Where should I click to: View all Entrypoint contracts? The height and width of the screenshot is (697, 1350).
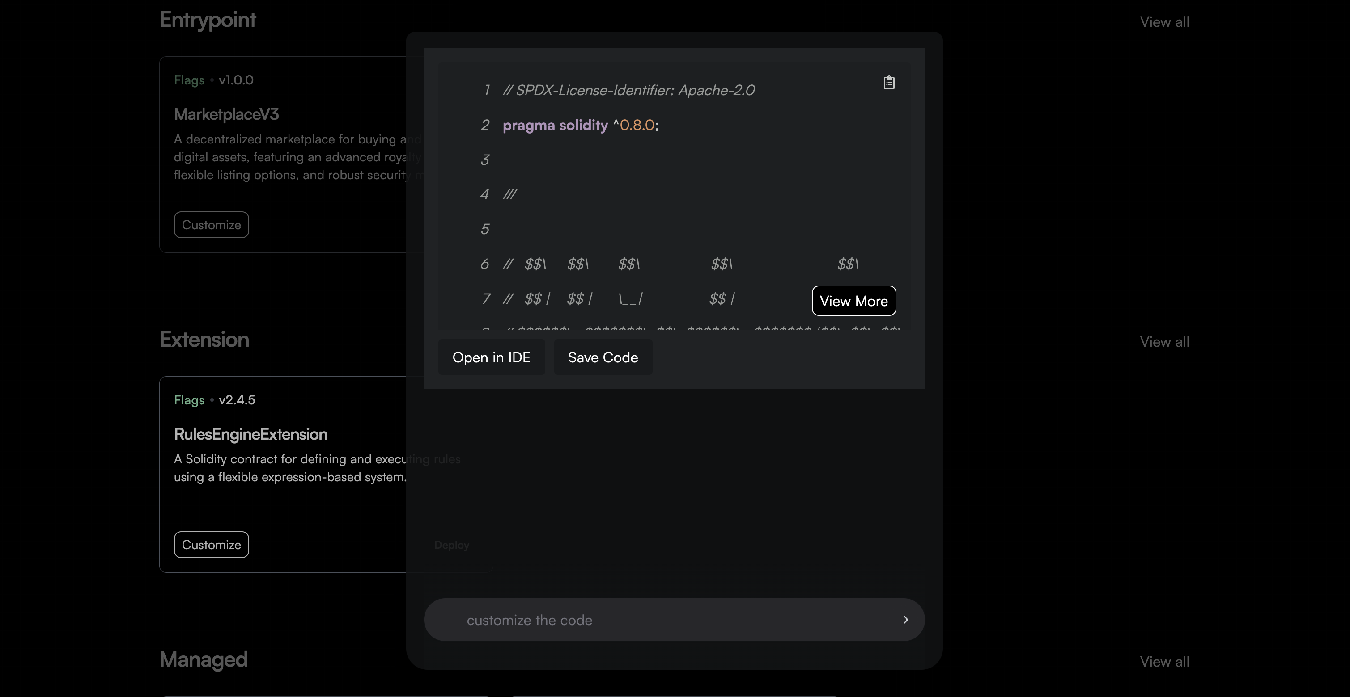tap(1164, 22)
